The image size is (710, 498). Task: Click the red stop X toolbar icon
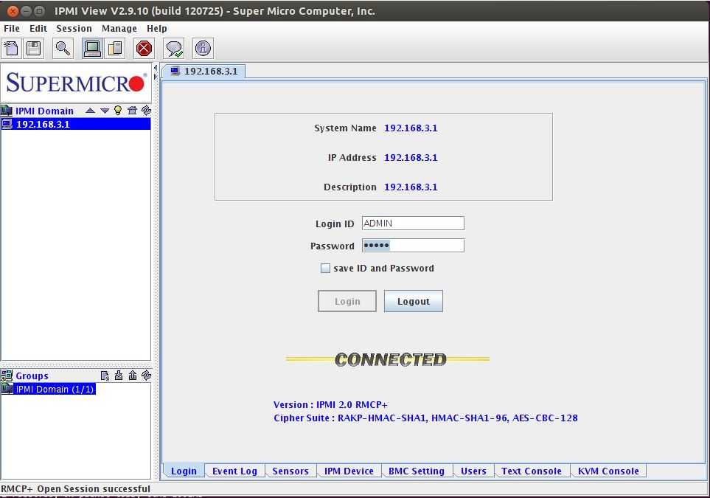tap(144, 49)
